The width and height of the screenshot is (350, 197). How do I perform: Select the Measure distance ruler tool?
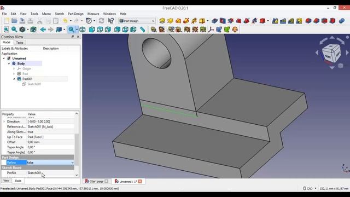[x=142, y=30]
